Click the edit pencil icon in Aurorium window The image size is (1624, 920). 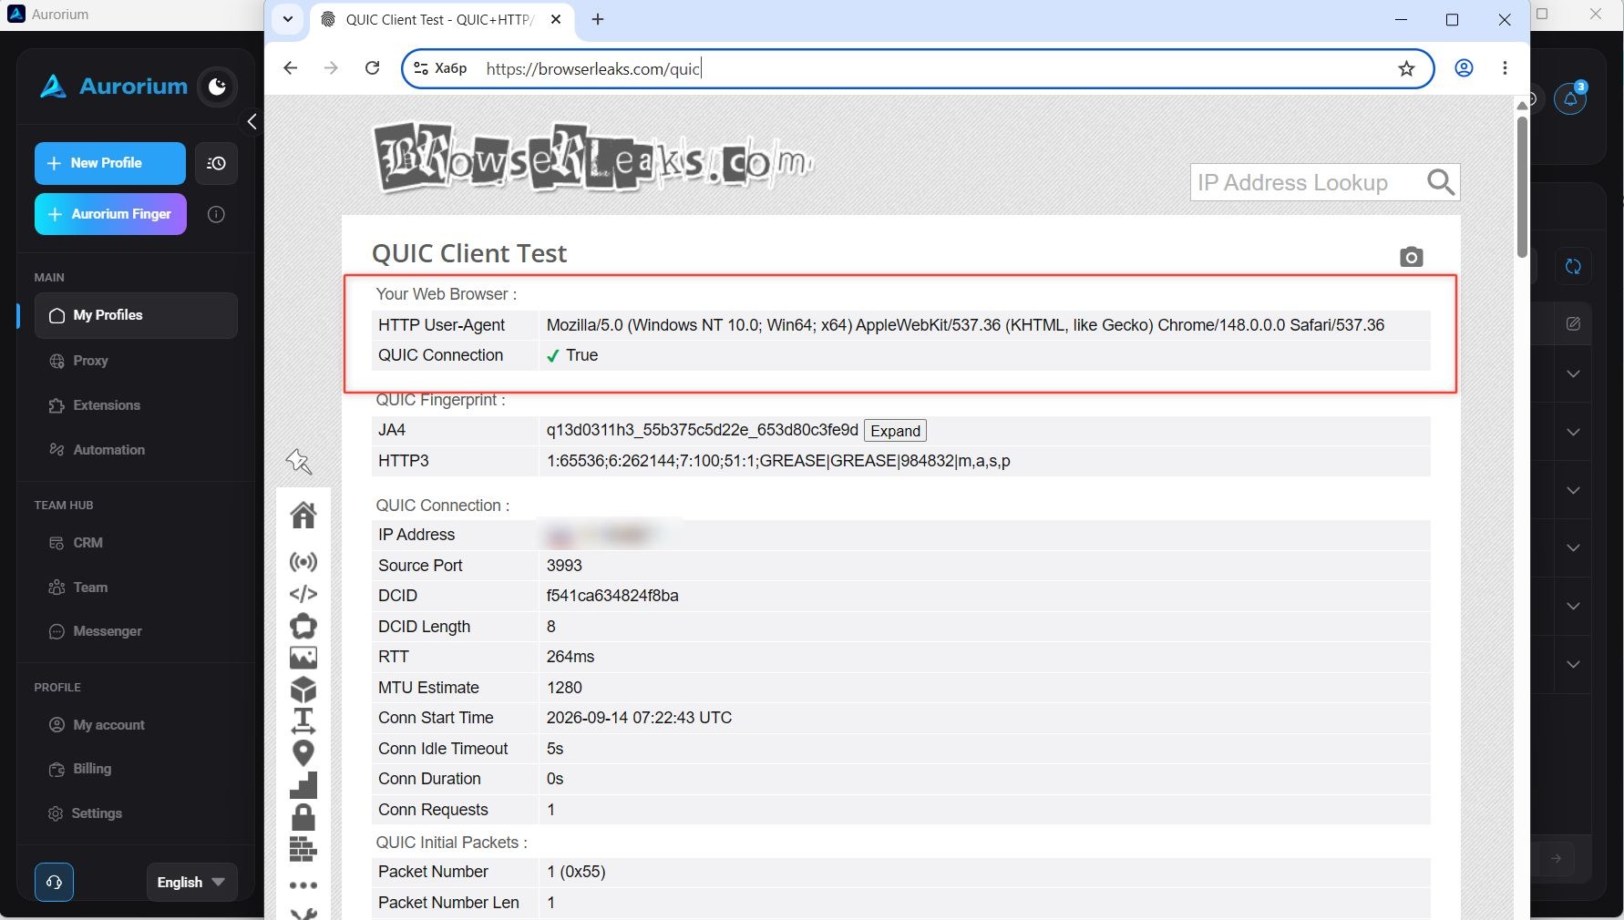coord(1574,323)
